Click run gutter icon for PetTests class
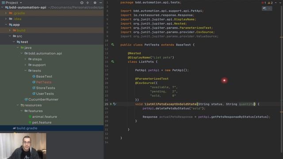Image resolution: width=283 pixels, height=159 pixels. pyautogui.click(x=113, y=45)
